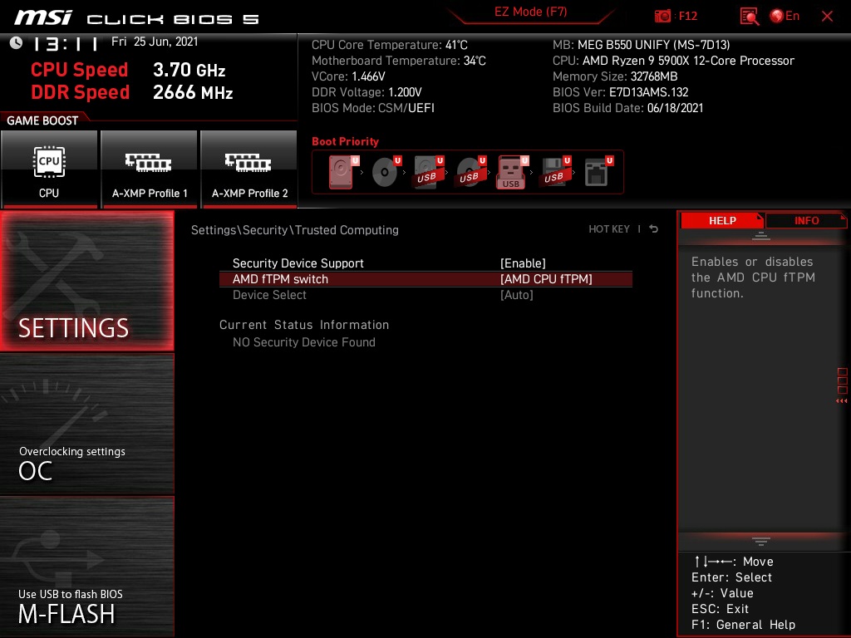This screenshot has width=851, height=638.
Task: Select the USB key boot device icon
Action: pyautogui.click(x=512, y=172)
